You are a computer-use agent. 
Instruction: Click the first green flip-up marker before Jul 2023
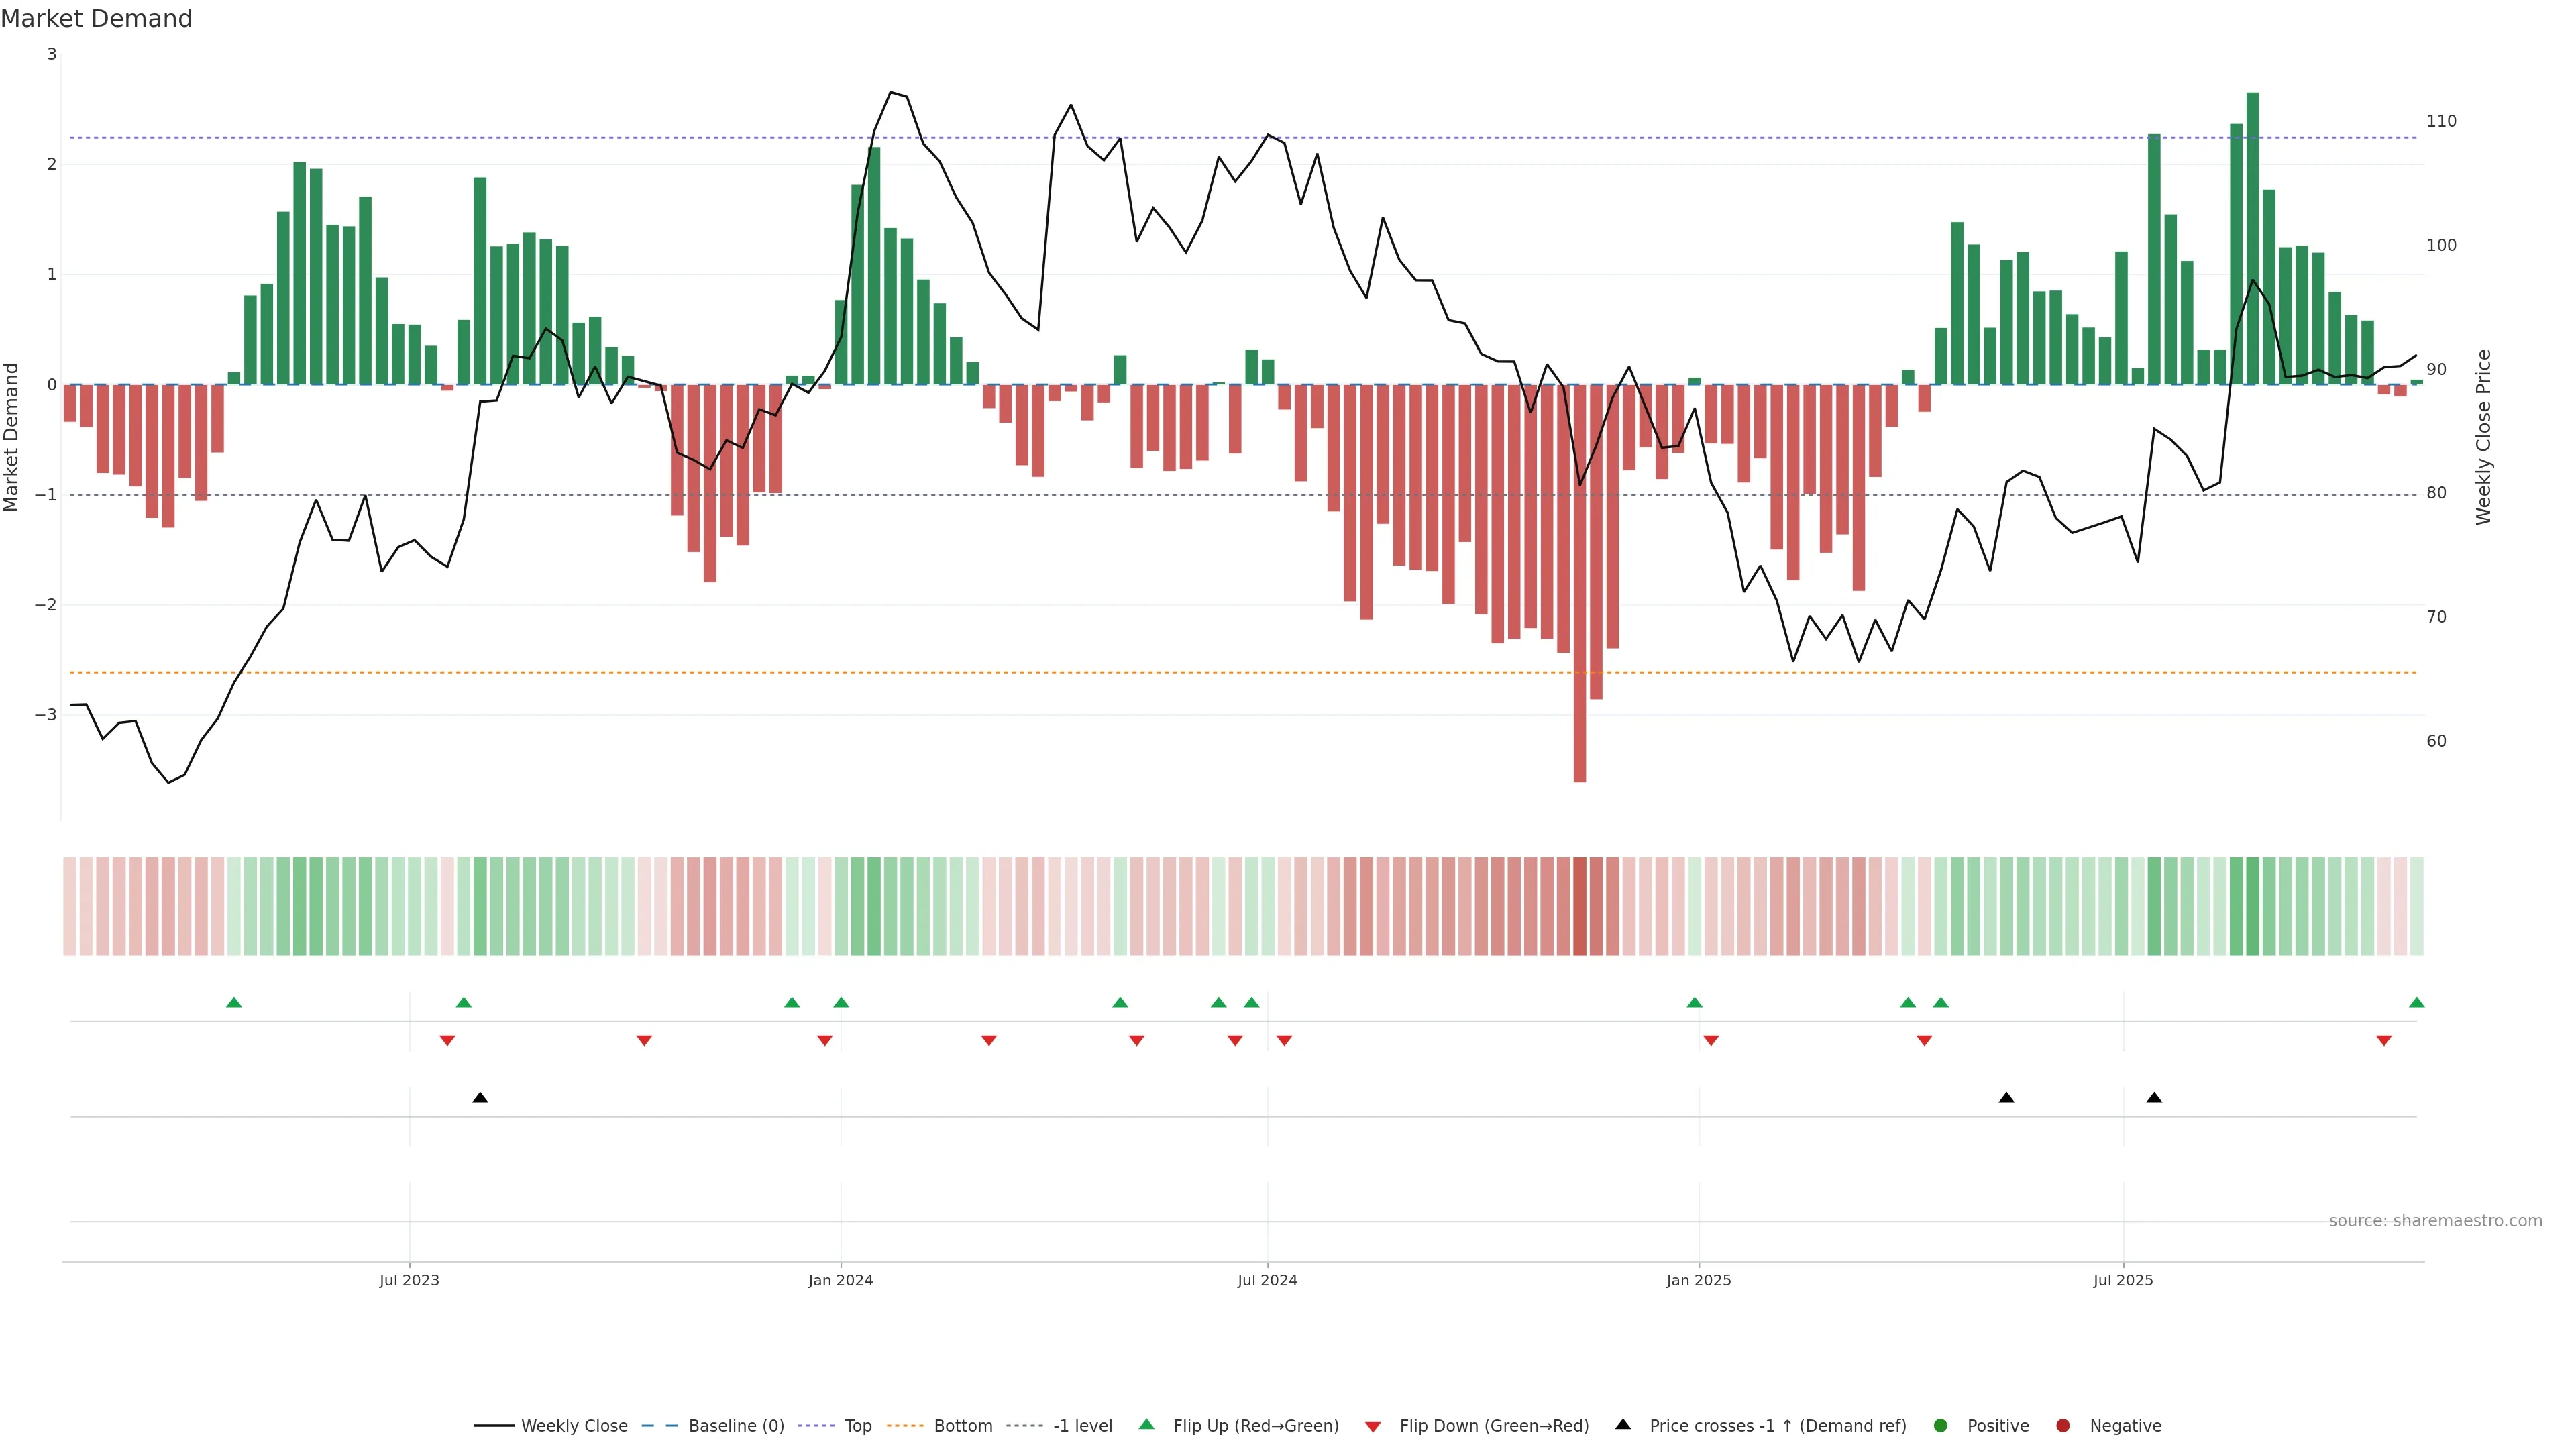[234, 1002]
